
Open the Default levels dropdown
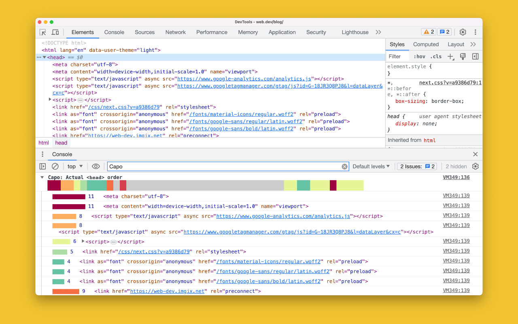pos(371,166)
